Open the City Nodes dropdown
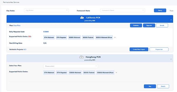Viewport: 177px width, 92px height. [46, 10]
